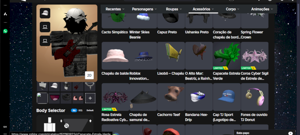The image size is (300, 135).
Task: Click the green Capacete Estrela Verde image
Action: (227, 56)
